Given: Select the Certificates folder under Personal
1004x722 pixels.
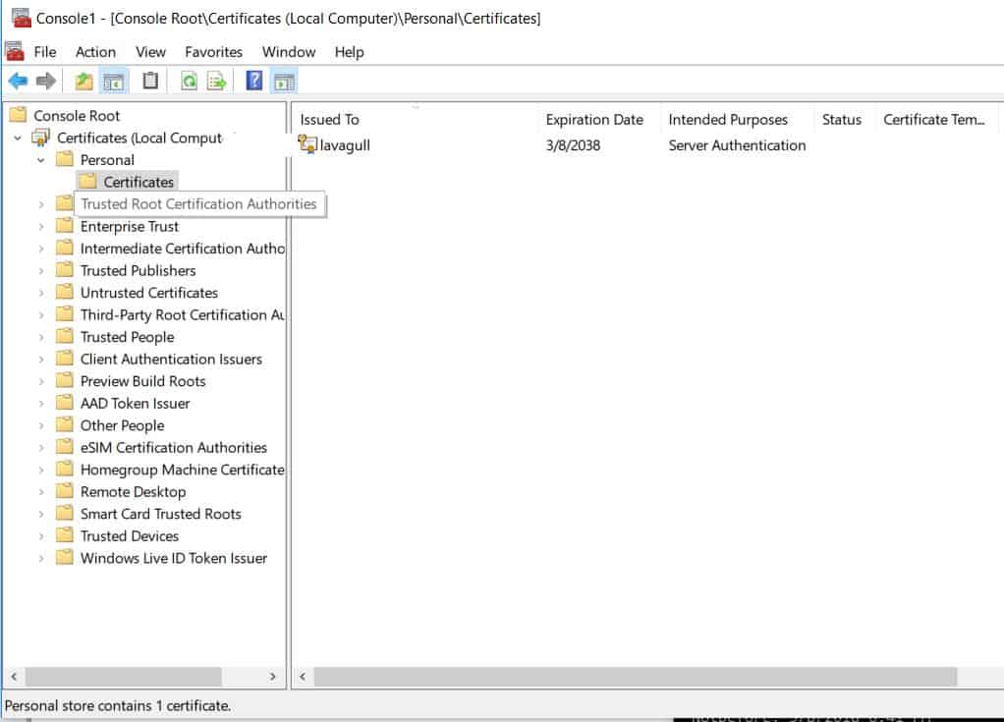Looking at the screenshot, I should click(139, 182).
